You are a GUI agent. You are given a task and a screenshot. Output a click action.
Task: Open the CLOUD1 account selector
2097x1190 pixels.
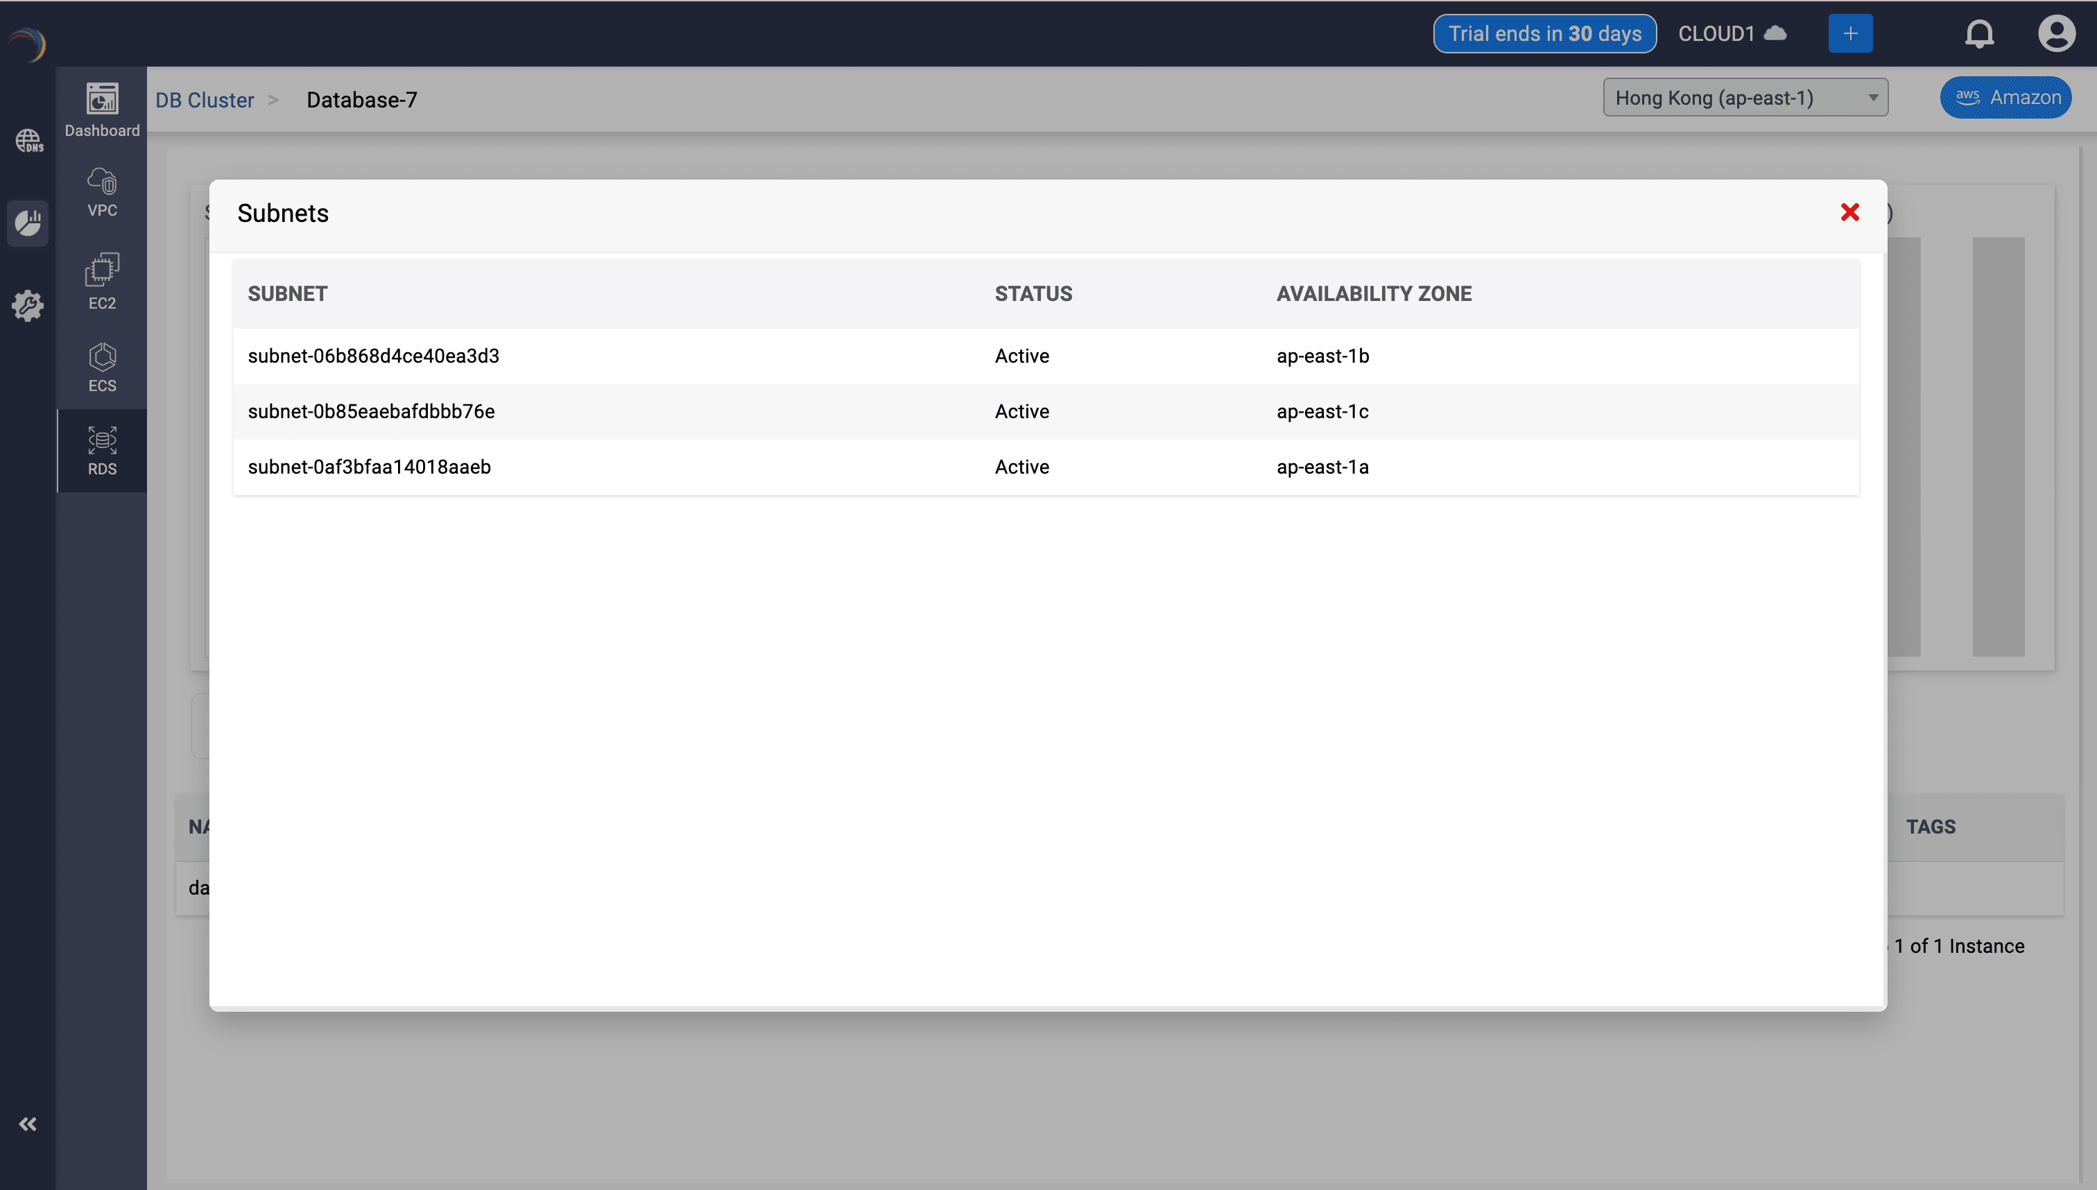pyautogui.click(x=1732, y=33)
